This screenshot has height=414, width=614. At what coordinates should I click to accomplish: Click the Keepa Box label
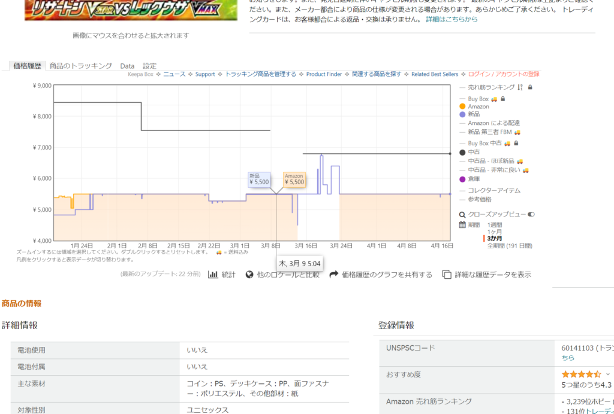[140, 74]
